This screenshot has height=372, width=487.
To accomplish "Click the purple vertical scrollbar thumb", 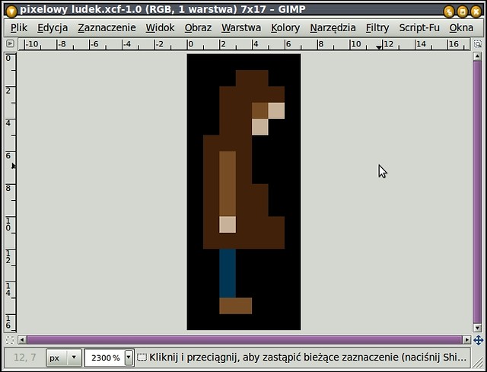I will tap(477, 192).
